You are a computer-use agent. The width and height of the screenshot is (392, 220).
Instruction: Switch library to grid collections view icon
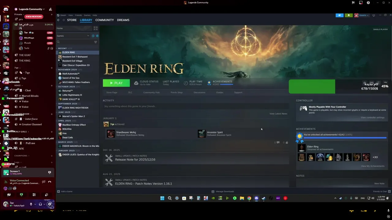[96, 28]
